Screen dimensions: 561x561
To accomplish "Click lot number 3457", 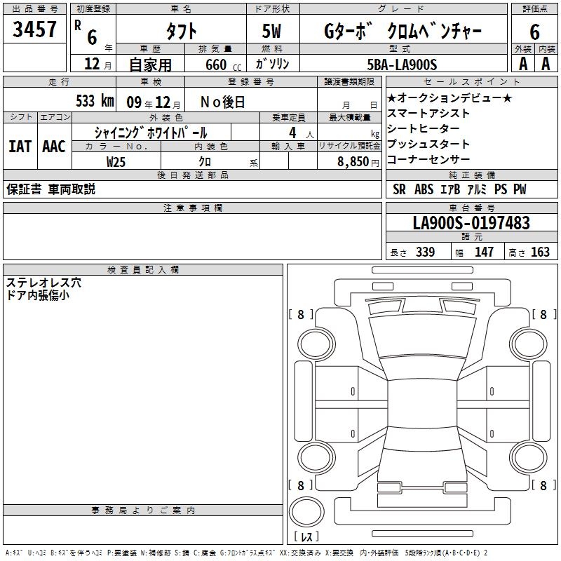I will coord(34,29).
